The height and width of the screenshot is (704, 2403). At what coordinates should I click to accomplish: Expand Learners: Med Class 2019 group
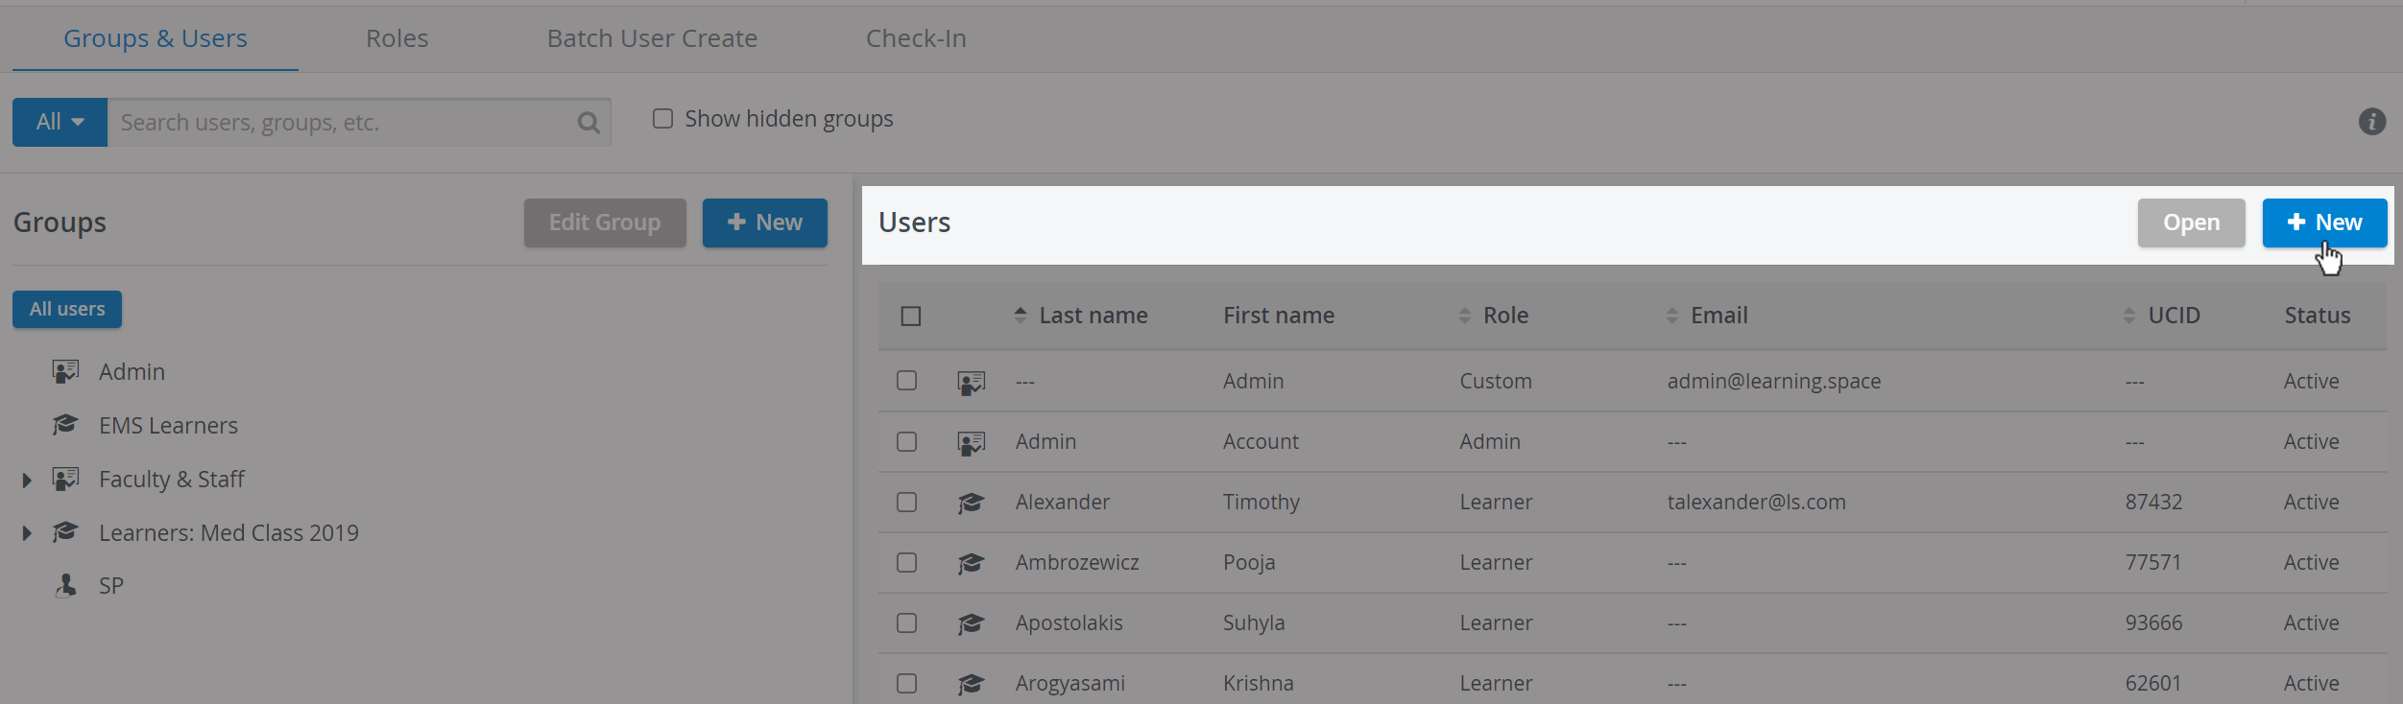[x=27, y=533]
